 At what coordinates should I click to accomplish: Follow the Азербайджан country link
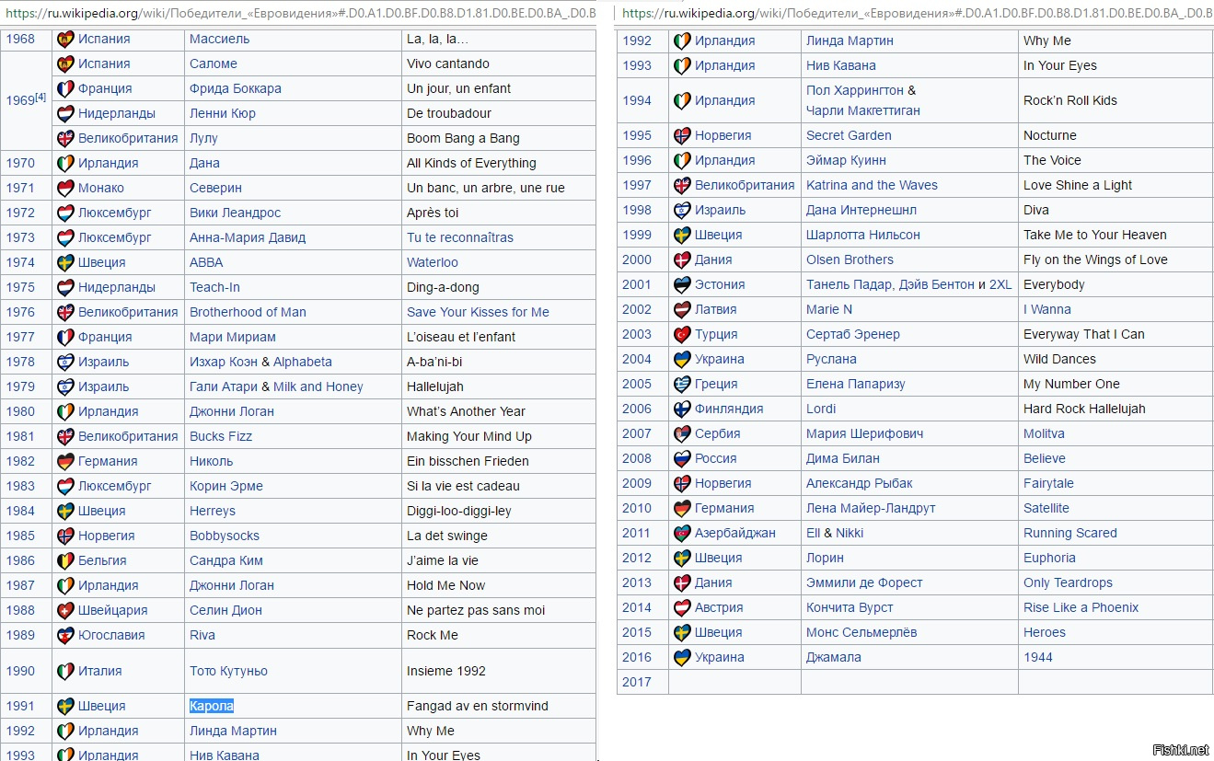coord(735,534)
